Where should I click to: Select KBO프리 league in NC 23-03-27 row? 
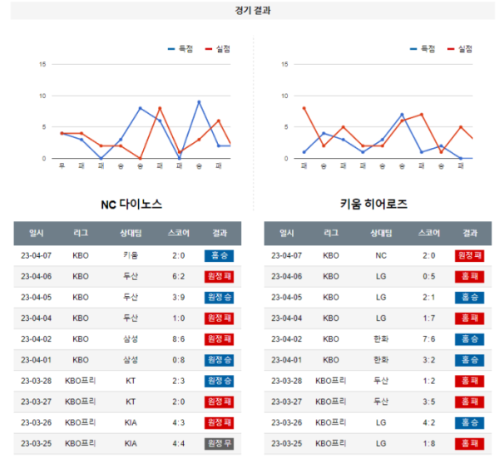(80, 401)
